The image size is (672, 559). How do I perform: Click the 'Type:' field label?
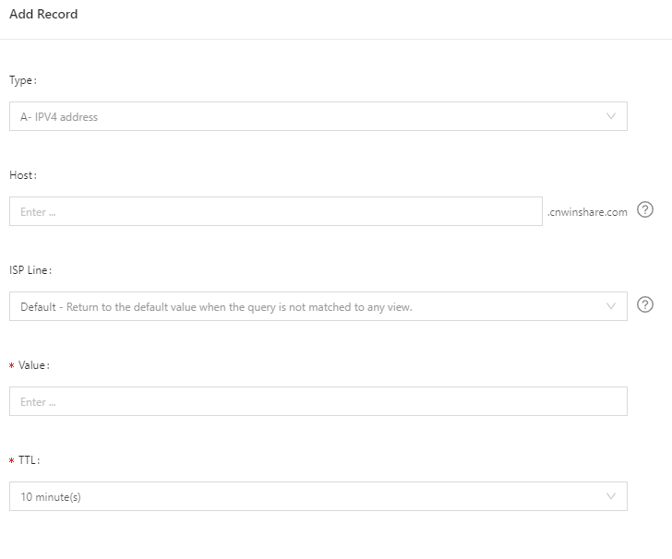tap(23, 80)
